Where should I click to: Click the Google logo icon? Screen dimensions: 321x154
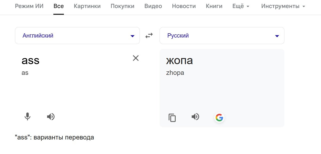[219, 117]
